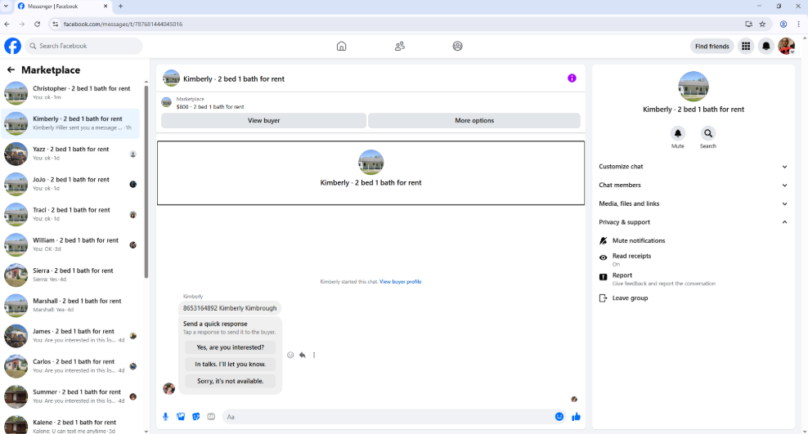Click the Find friends button
Screen dimensions: 808x434
(711, 47)
